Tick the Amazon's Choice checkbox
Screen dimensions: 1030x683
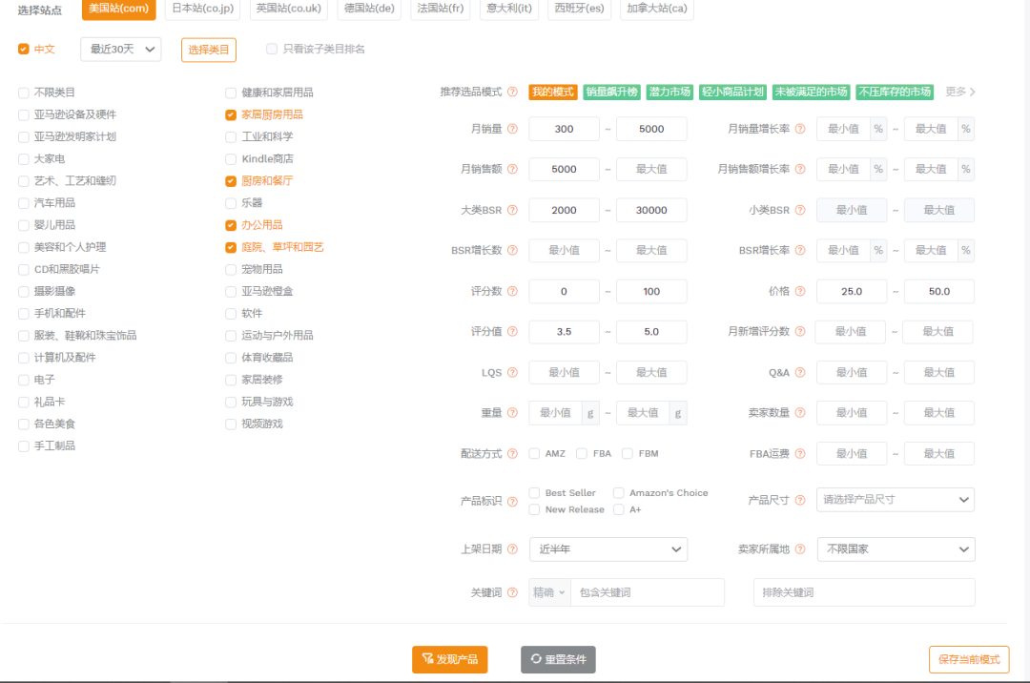619,492
